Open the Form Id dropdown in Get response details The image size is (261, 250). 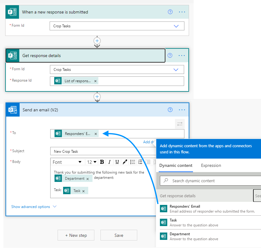[176, 70]
